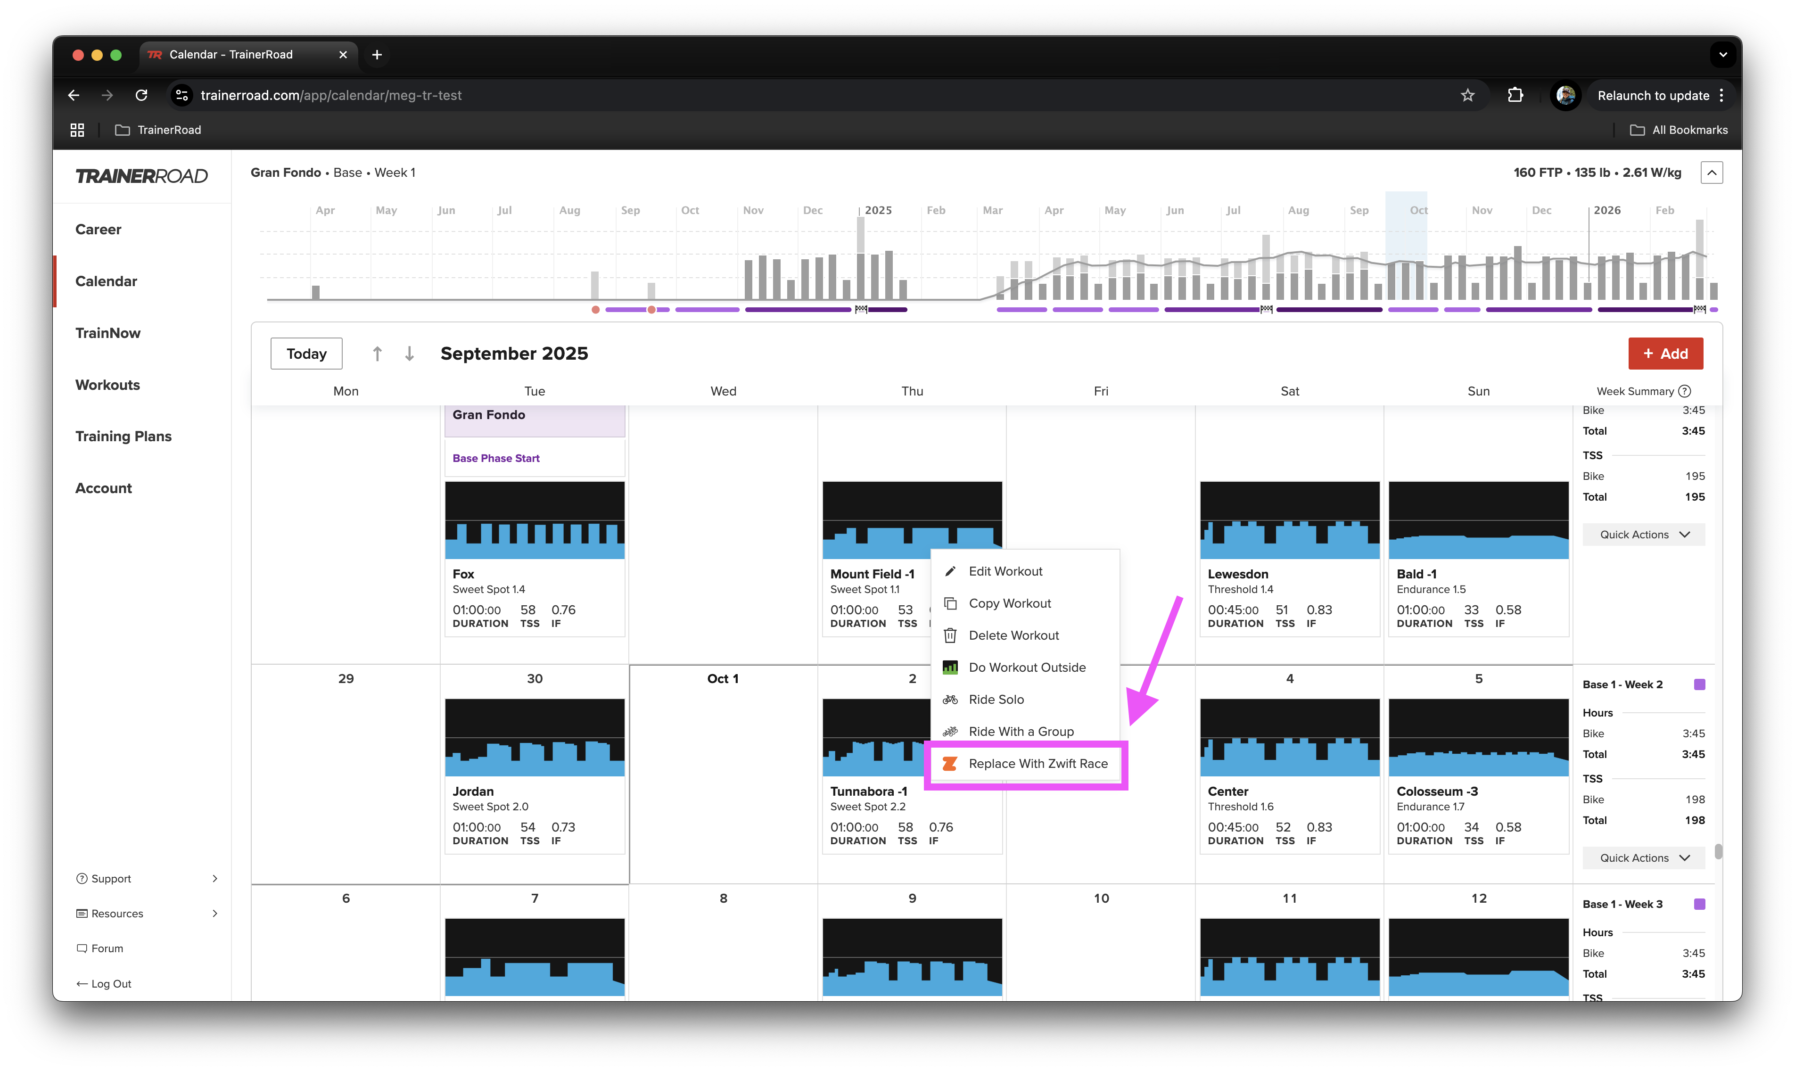View site information icon in address bar
Image resolution: width=1795 pixels, height=1071 pixels.
click(x=182, y=95)
